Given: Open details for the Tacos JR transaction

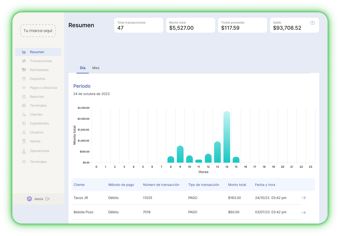Looking at the screenshot, I should click(303, 198).
